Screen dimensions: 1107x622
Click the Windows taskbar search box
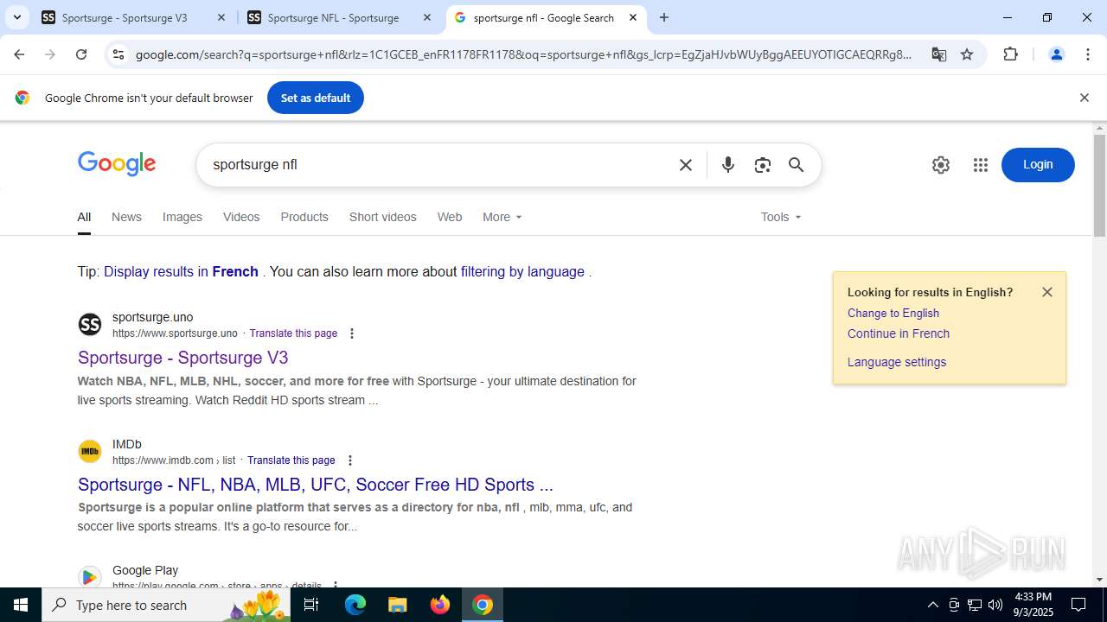click(x=166, y=605)
